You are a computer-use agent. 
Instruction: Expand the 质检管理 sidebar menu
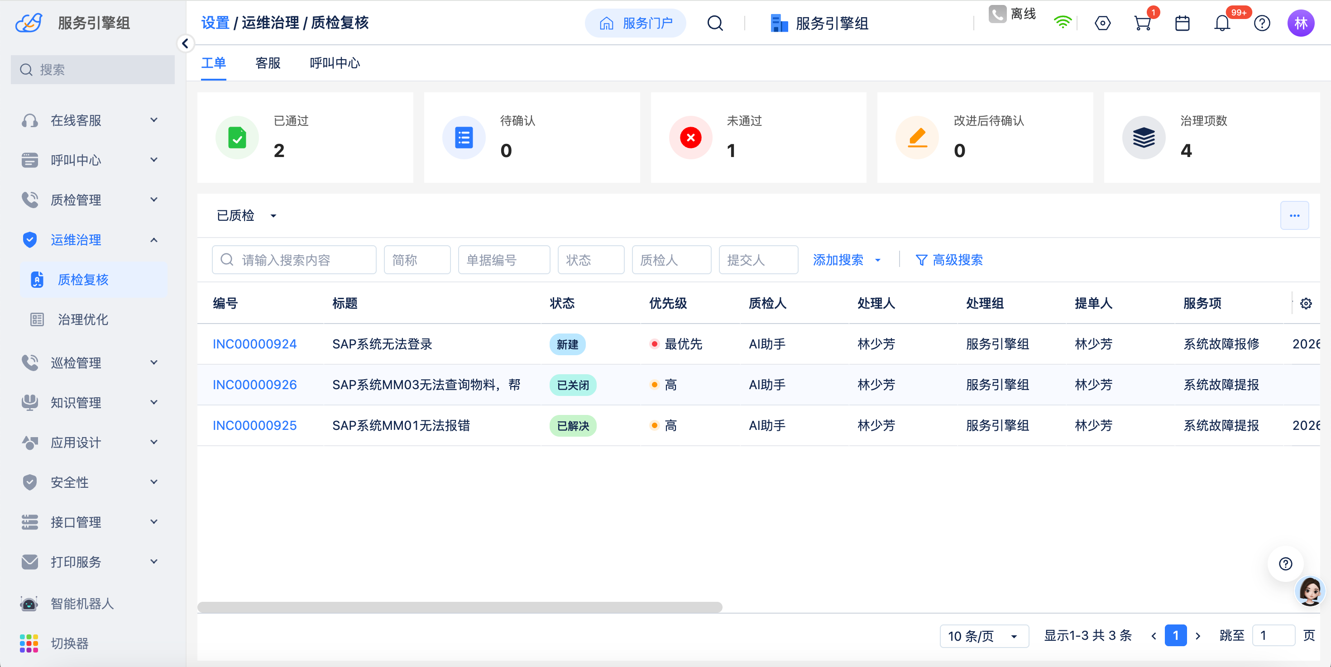point(92,200)
